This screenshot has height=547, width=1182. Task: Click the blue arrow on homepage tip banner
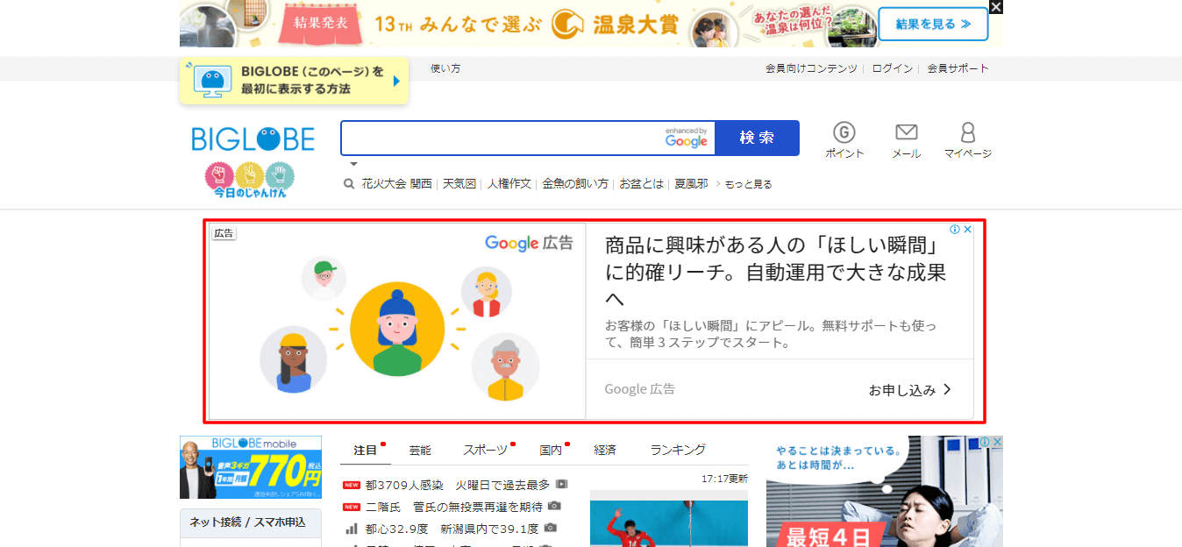click(396, 81)
